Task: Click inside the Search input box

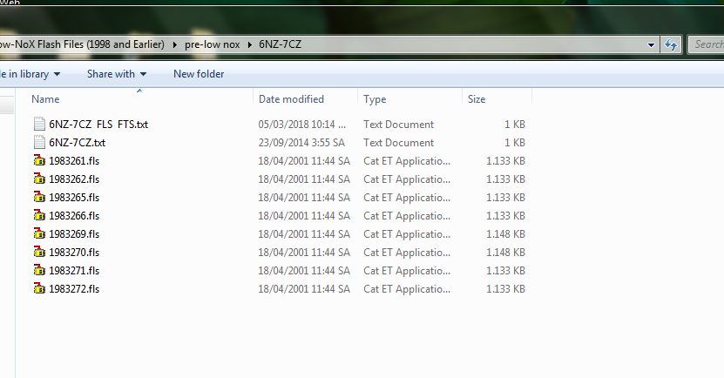Action: tap(707, 44)
